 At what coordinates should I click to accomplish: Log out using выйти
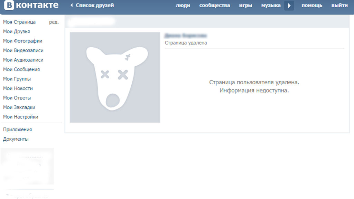tap(339, 6)
